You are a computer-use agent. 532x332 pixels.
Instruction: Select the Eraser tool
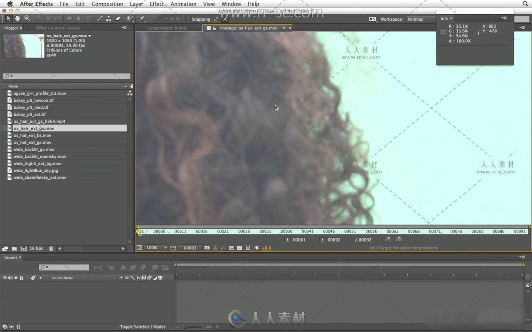pos(118,19)
